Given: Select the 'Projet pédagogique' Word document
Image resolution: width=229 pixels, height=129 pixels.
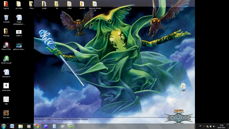Looking at the screenshot, I should [19, 20].
